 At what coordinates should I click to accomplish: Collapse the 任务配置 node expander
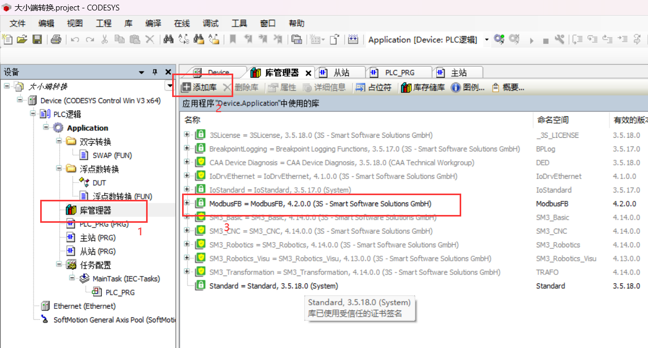(59, 265)
